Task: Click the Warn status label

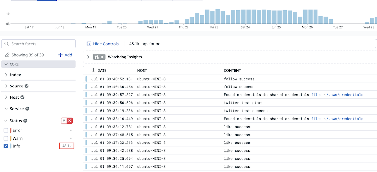Action: [18, 138]
